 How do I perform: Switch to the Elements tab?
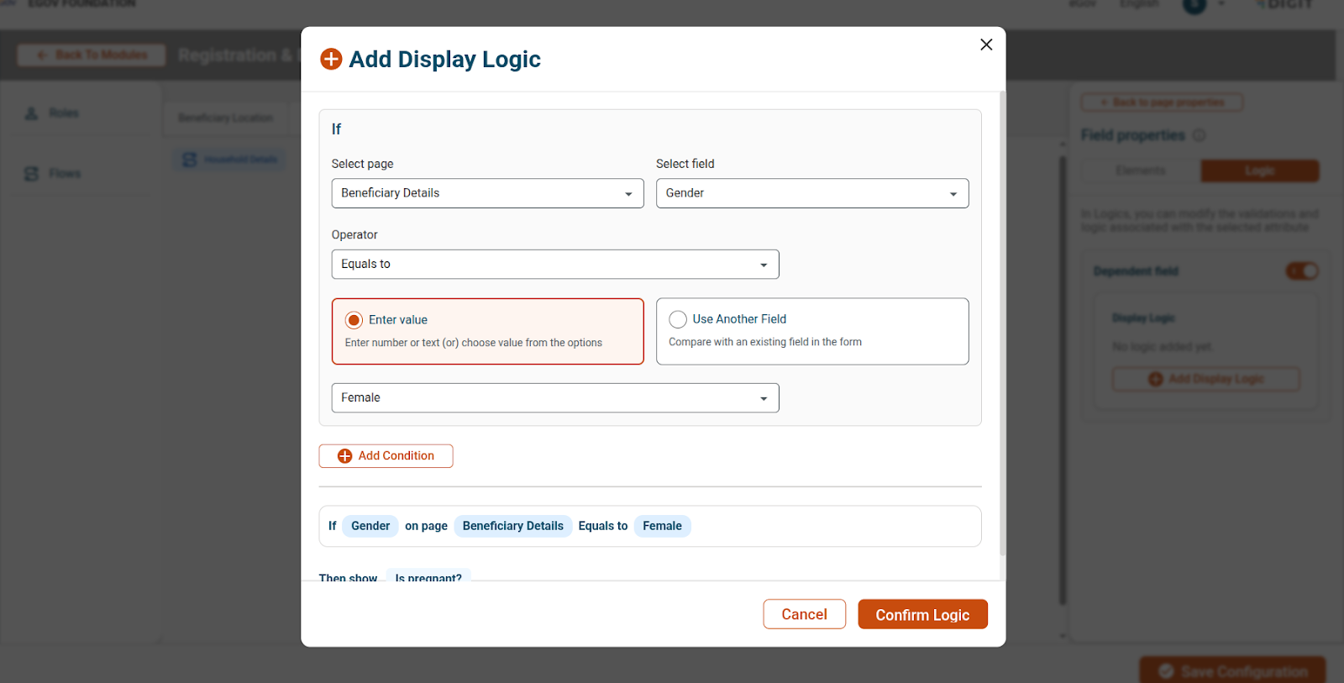coord(1140,171)
